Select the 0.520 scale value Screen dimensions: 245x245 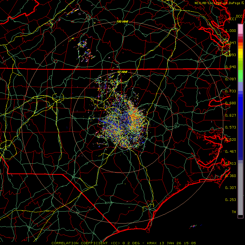pos(231,140)
